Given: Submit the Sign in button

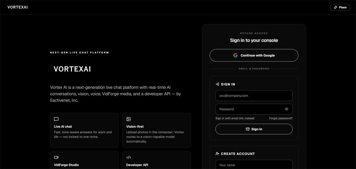Looking at the screenshot, I should click(254, 129).
